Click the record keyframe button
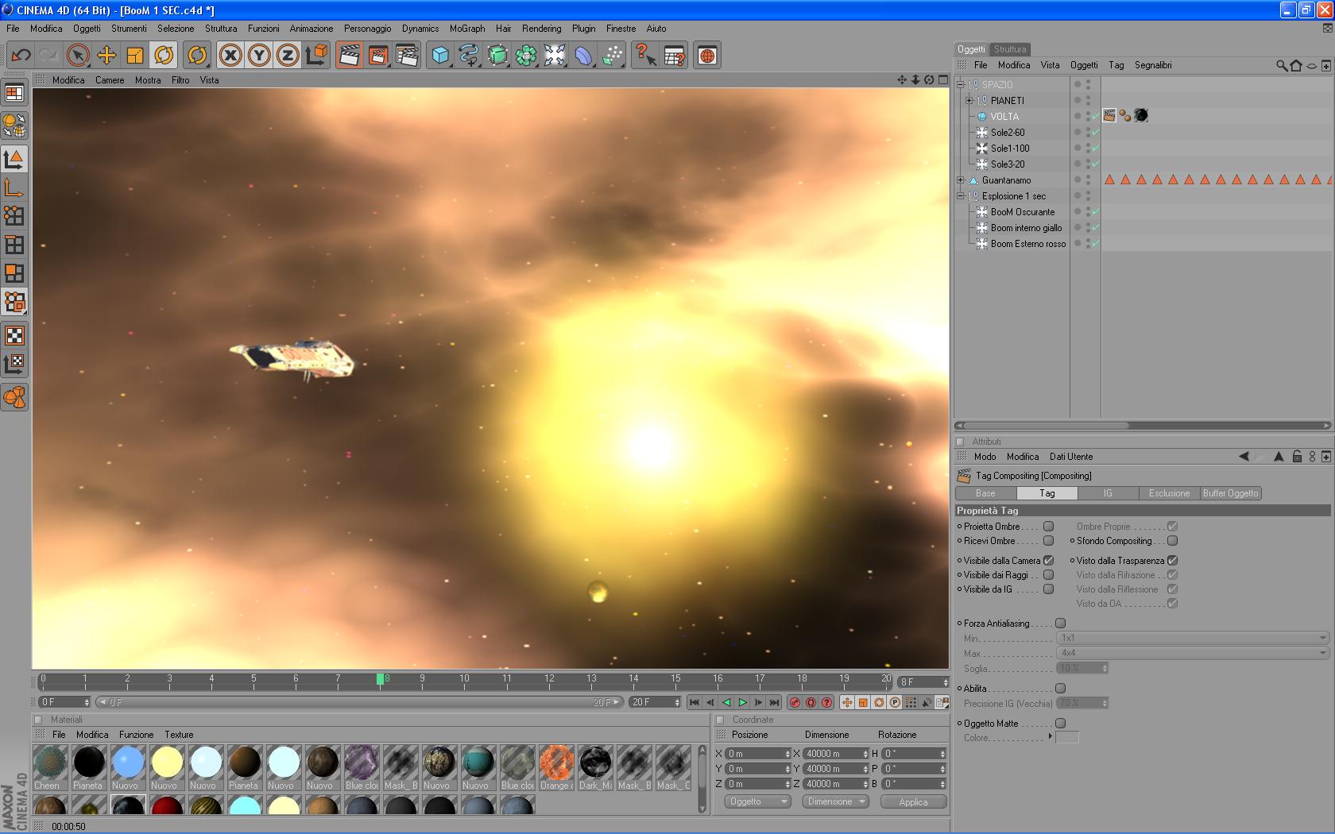 point(795,702)
